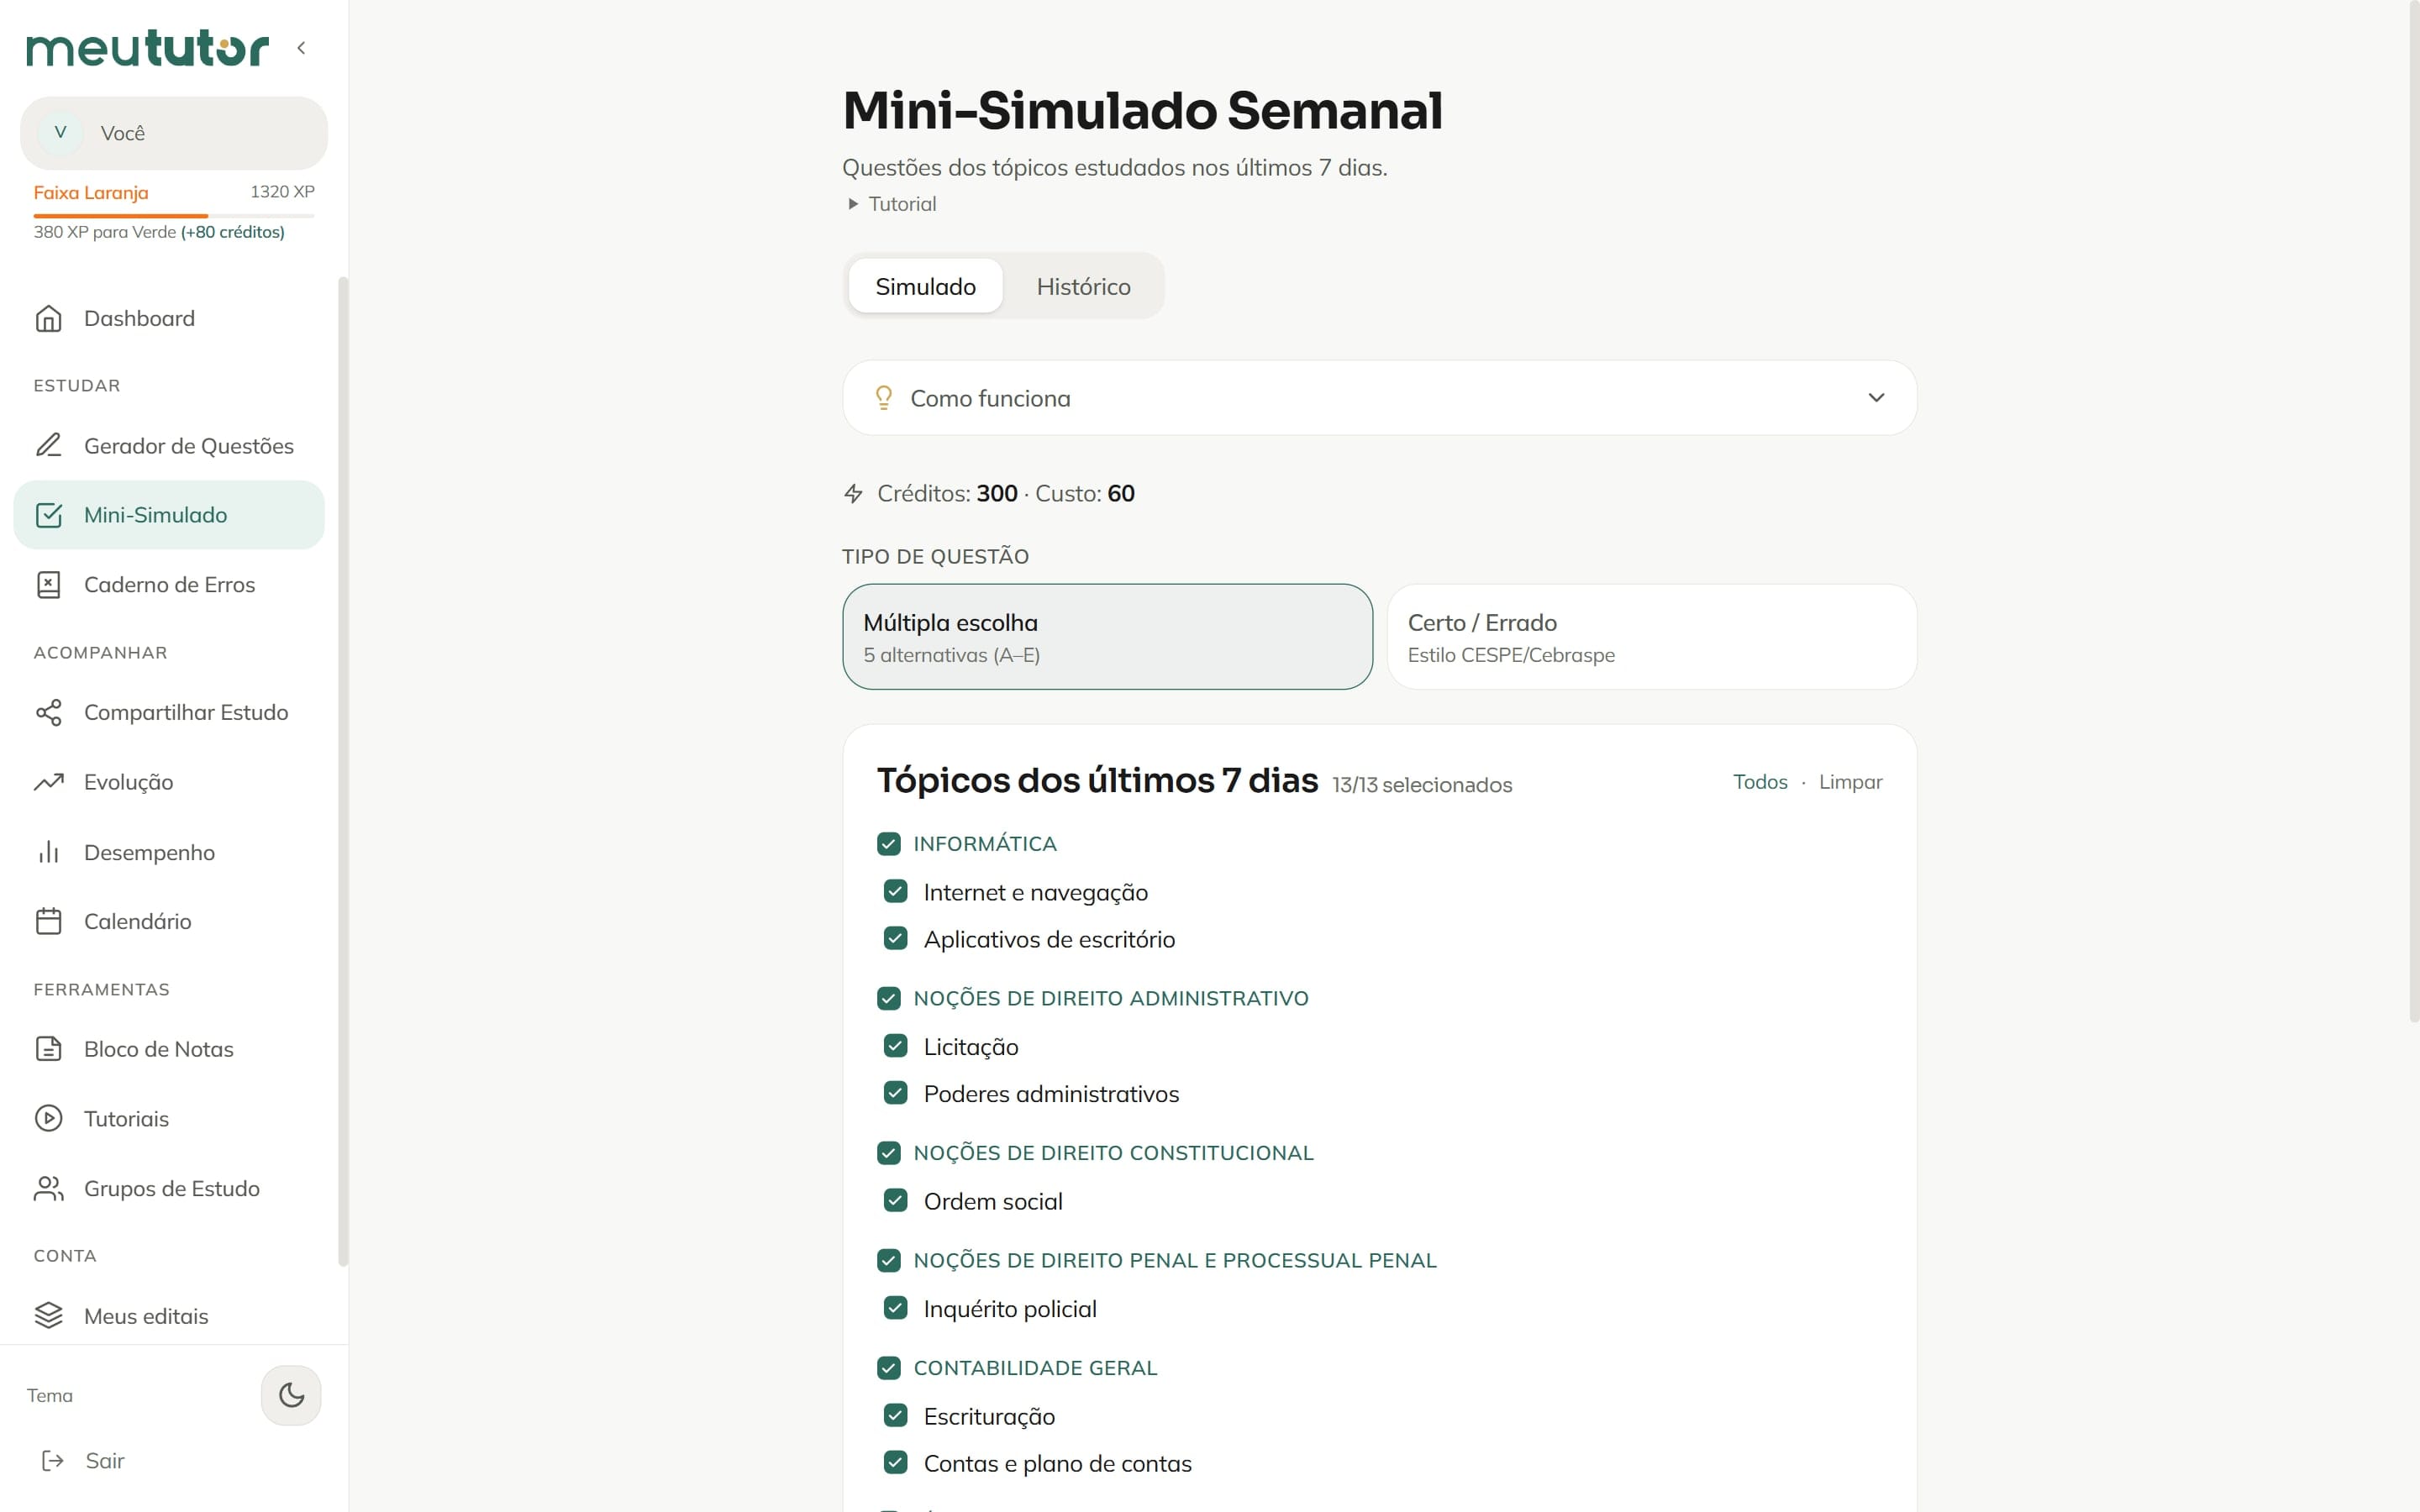Click the lightbulb icon in Como funciona
The image size is (2420, 1512).
point(884,398)
